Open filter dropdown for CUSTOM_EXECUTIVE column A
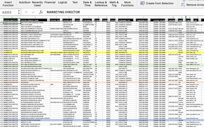 (x=19, y=20)
